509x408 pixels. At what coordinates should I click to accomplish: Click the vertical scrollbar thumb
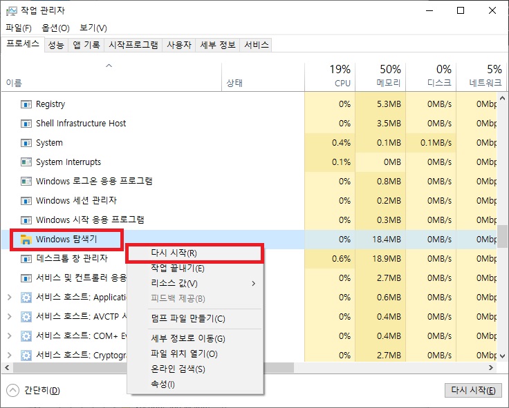(503, 236)
